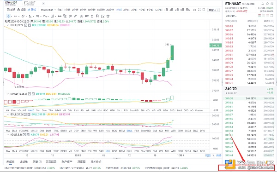
Task: Click the lock drawings icon
Action: pyautogui.click(x=92, y=16)
